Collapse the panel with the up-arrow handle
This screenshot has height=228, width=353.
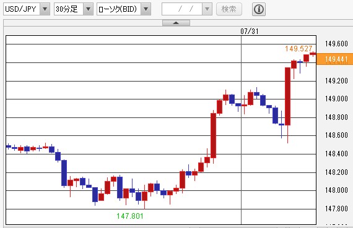176,23
